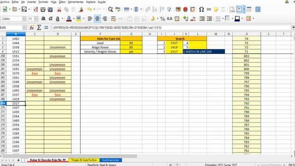The height and width of the screenshot is (166, 295).
Task: Click the Undo arrow icon
Action: click(x=89, y=9)
